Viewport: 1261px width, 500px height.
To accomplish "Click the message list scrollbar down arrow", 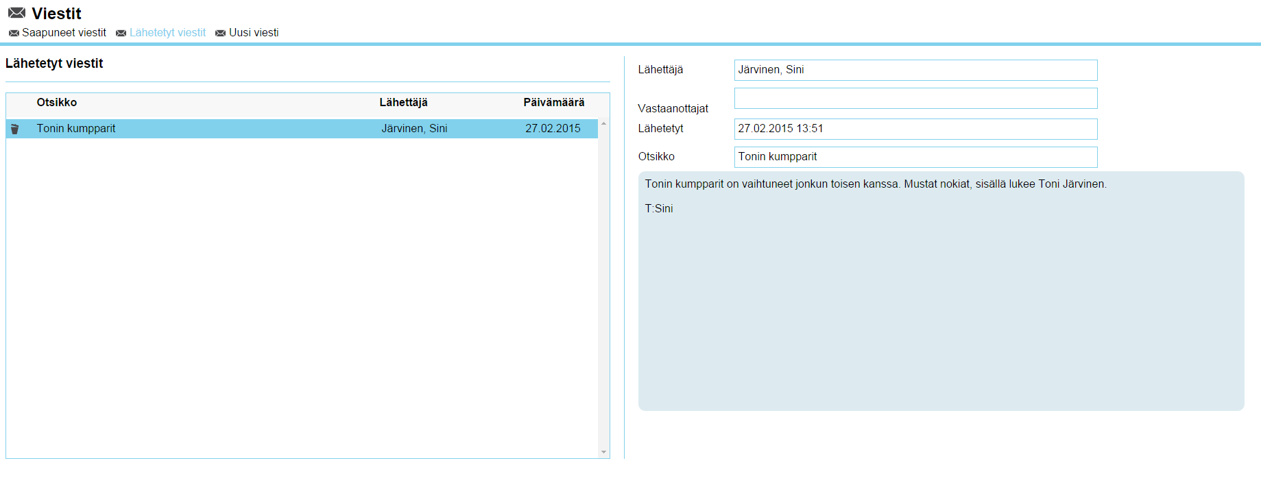I will (603, 452).
